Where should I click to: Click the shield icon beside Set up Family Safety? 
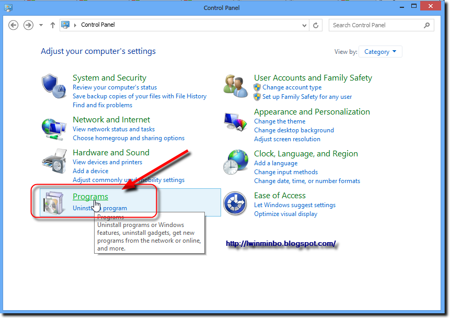pyautogui.click(x=257, y=97)
